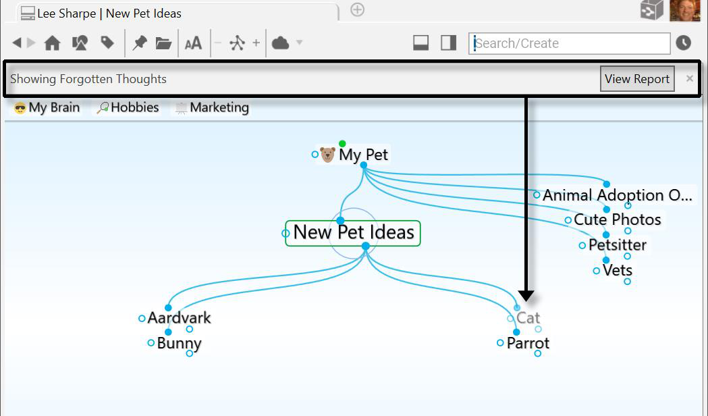This screenshot has height=416, width=708.
Task: Select the Lee Sharpe New Pet Ideas tab
Action: tap(108, 13)
